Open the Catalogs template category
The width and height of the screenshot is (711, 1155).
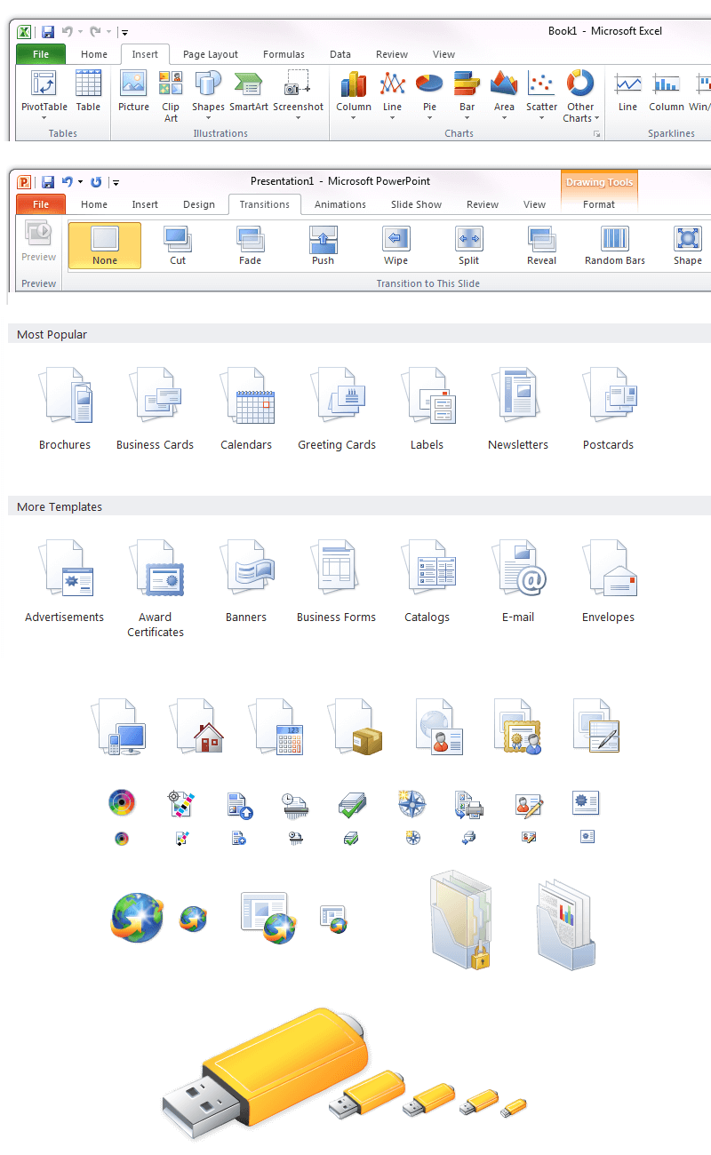coord(427,580)
